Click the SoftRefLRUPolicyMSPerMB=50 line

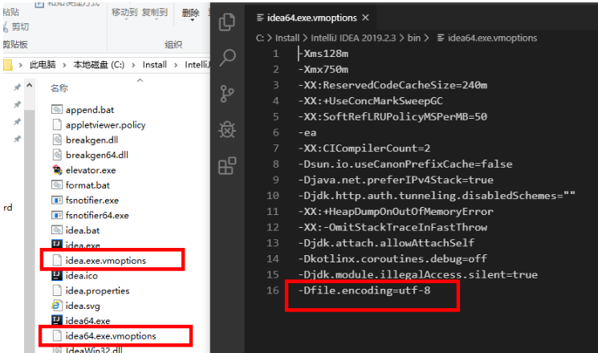coord(393,116)
